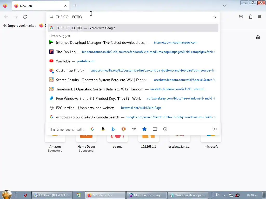The image size is (266, 199).
Task: Click the address bar text field
Action: 133,17
